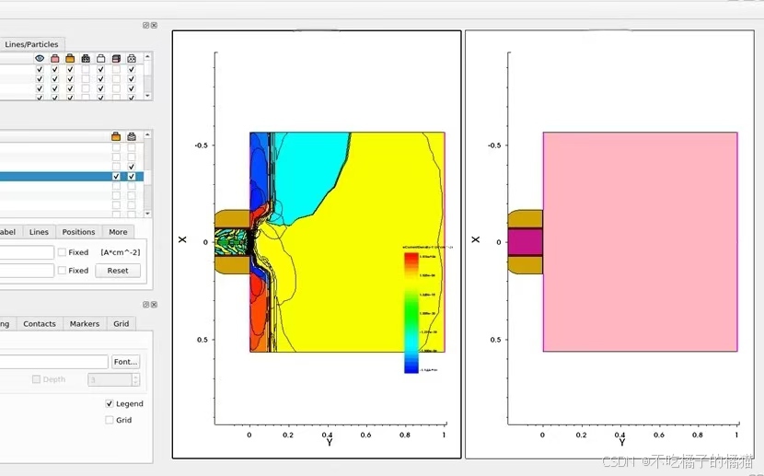Click the eye visibility column header icon
Image resolution: width=764 pixels, height=476 pixels.
40,59
